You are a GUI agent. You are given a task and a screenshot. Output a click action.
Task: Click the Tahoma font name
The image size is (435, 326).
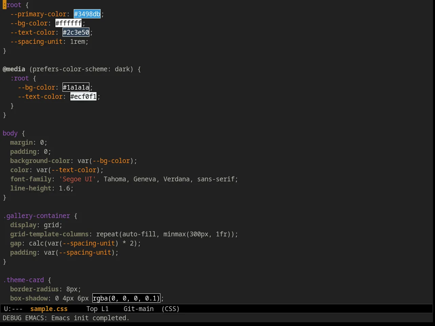point(115,179)
